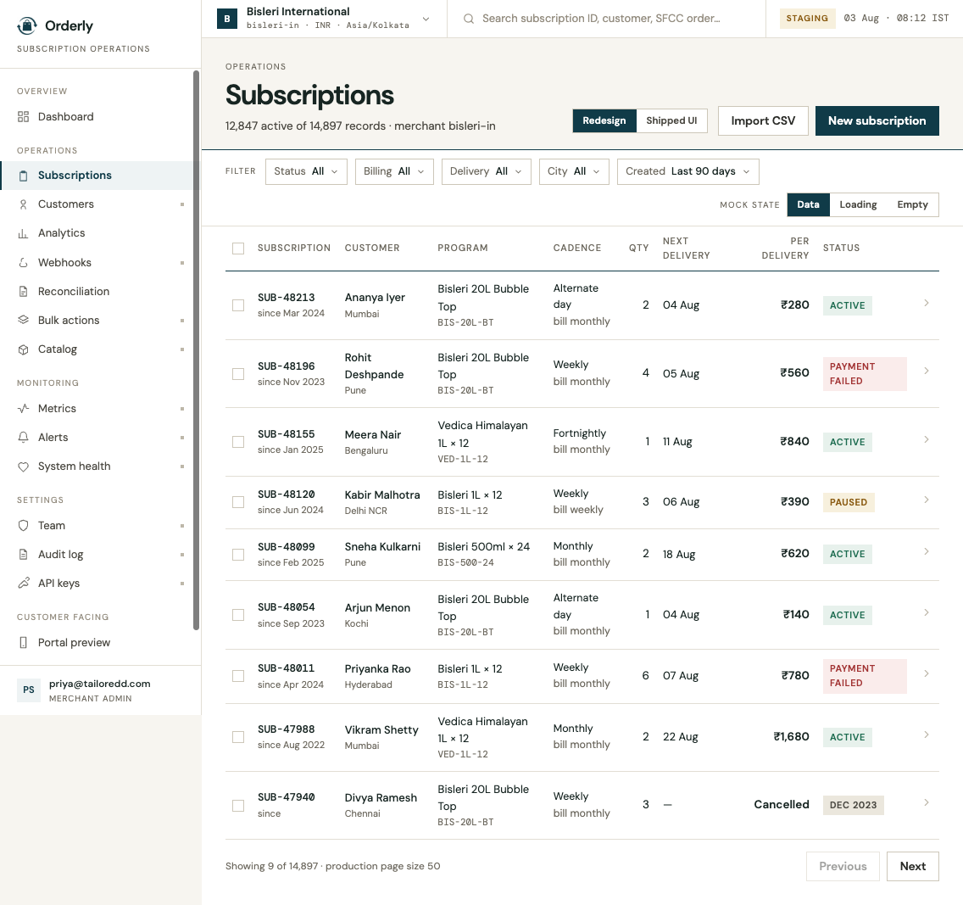Screen dimensions: 963x905
Task: Click the New subscription button
Action: click(877, 121)
